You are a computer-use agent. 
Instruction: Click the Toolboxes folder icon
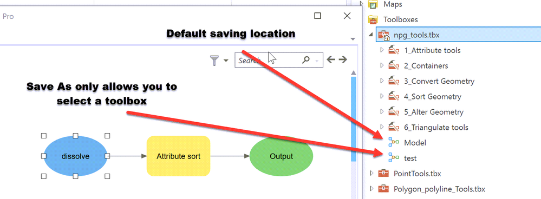click(x=373, y=19)
